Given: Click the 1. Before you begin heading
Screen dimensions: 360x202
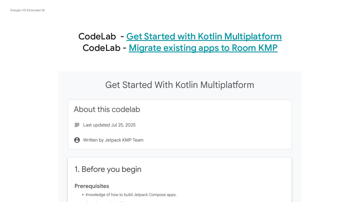Looking at the screenshot, I should [108, 169].
